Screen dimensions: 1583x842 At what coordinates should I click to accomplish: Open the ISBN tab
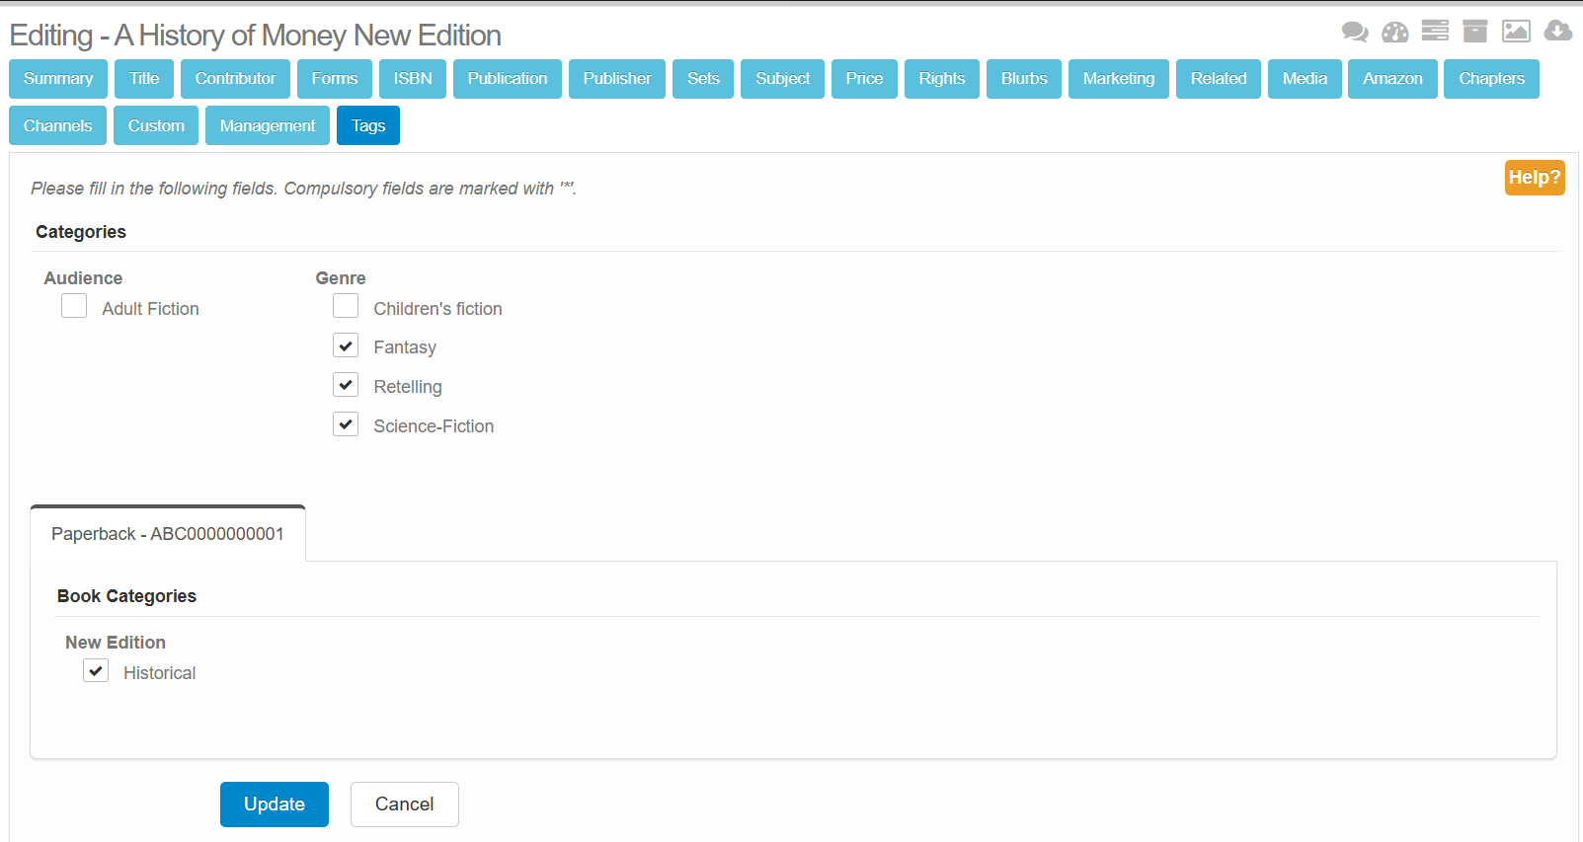coord(413,79)
